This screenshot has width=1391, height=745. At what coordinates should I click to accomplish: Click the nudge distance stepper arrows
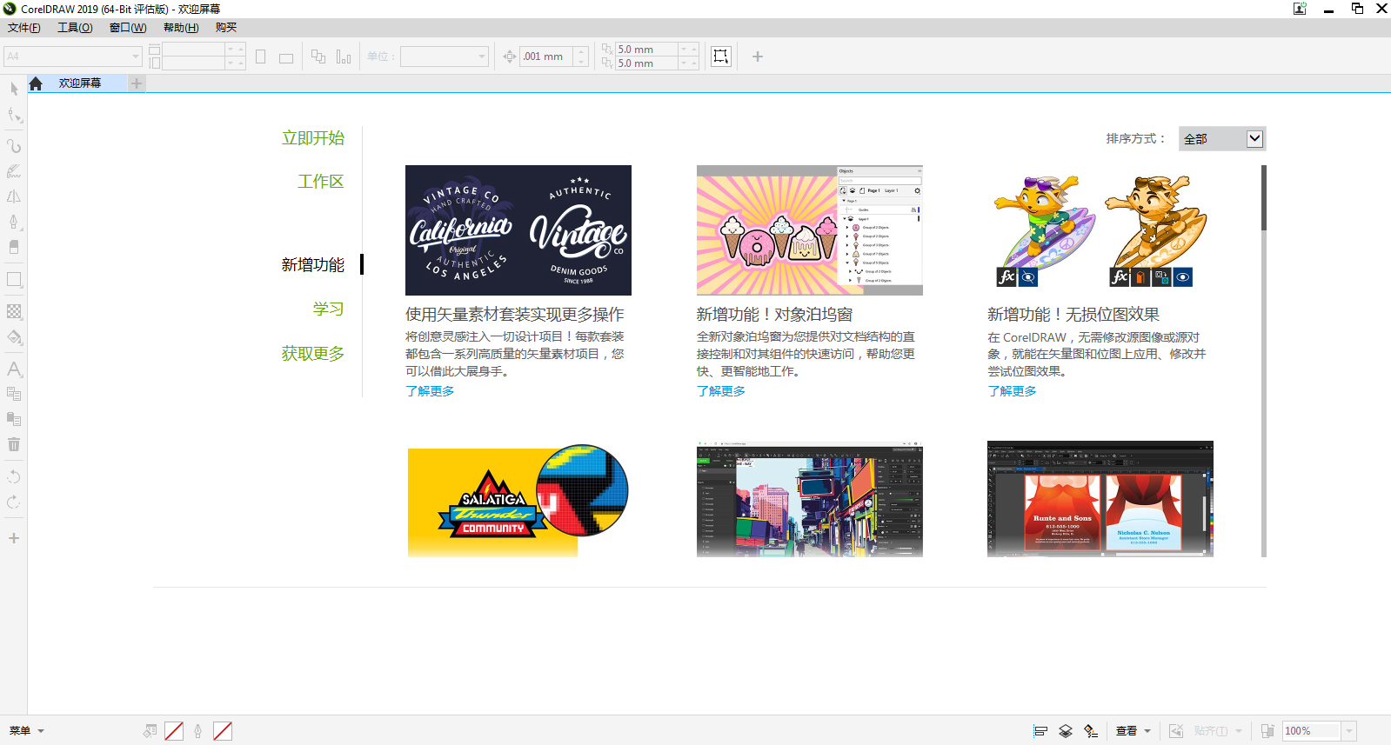tap(582, 57)
